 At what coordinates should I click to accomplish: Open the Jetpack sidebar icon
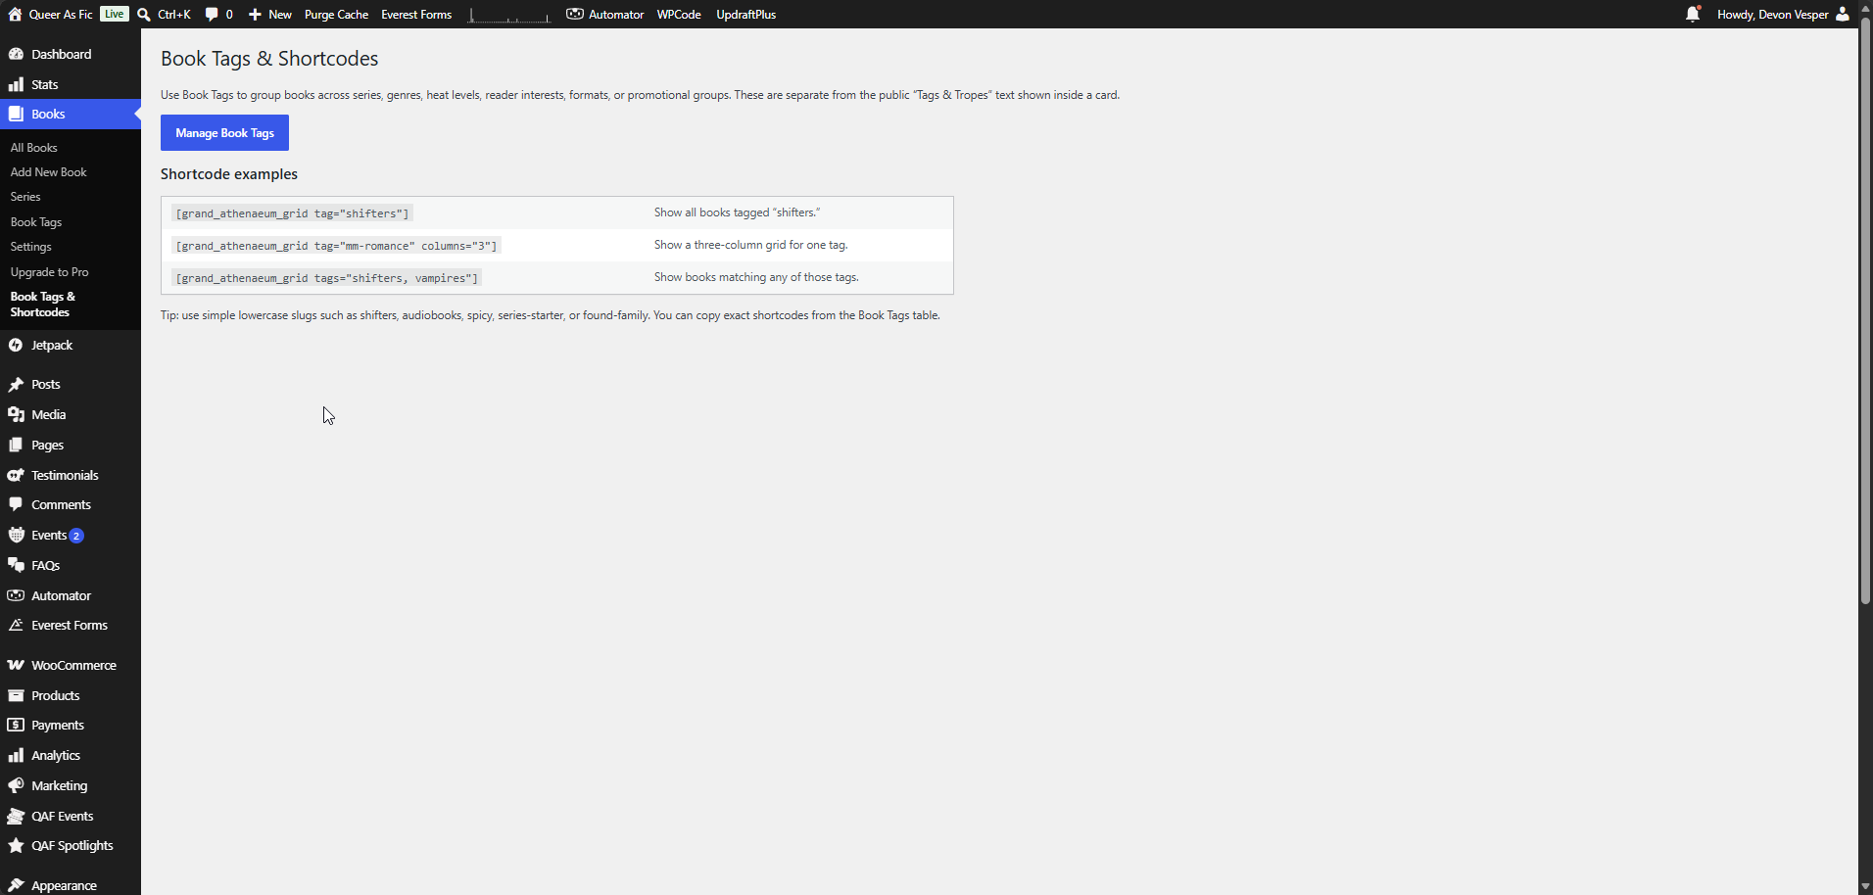click(16, 346)
